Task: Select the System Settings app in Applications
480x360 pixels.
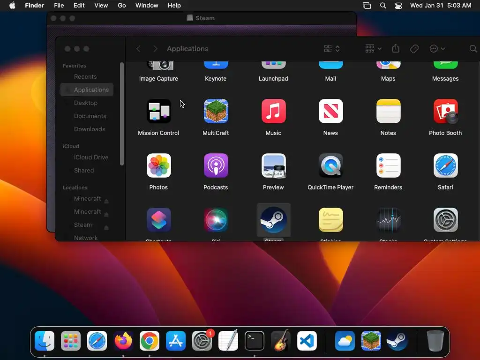Action: click(x=445, y=220)
